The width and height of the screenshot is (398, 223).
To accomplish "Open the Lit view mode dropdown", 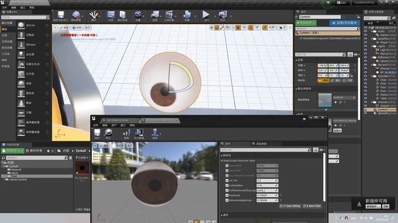I will click(x=76, y=27).
